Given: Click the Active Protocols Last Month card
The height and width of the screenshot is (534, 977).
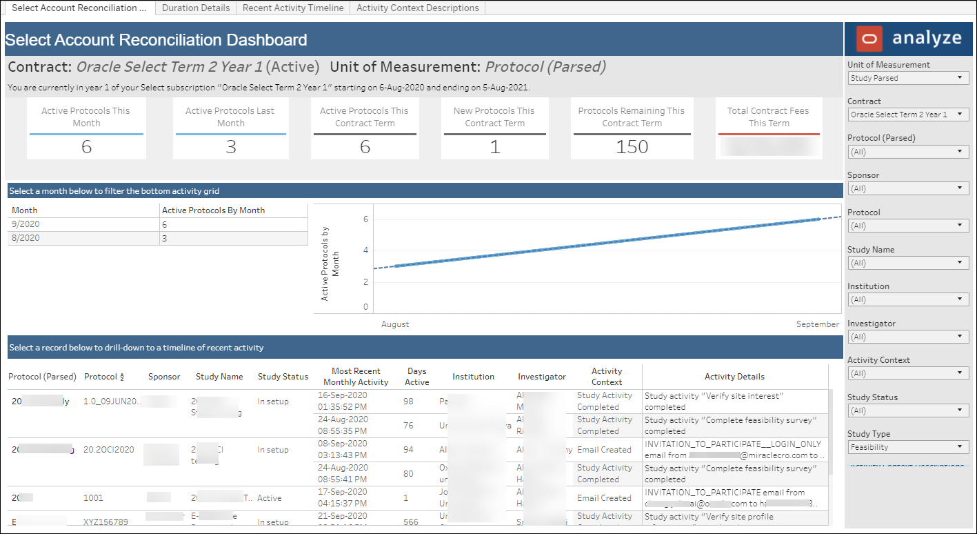Looking at the screenshot, I should click(x=231, y=128).
